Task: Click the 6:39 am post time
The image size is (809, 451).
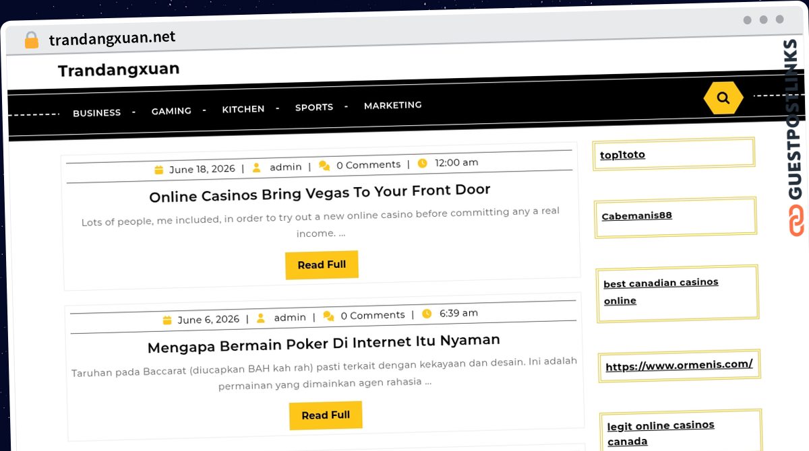Action: (458, 313)
